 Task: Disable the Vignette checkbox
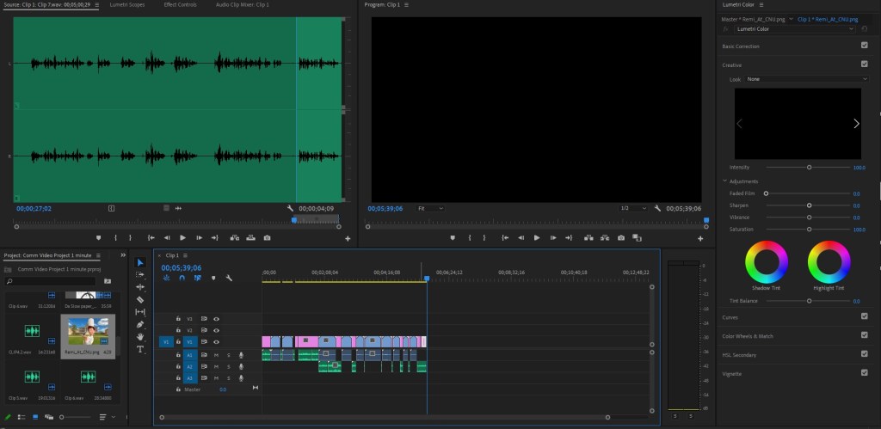pos(864,373)
